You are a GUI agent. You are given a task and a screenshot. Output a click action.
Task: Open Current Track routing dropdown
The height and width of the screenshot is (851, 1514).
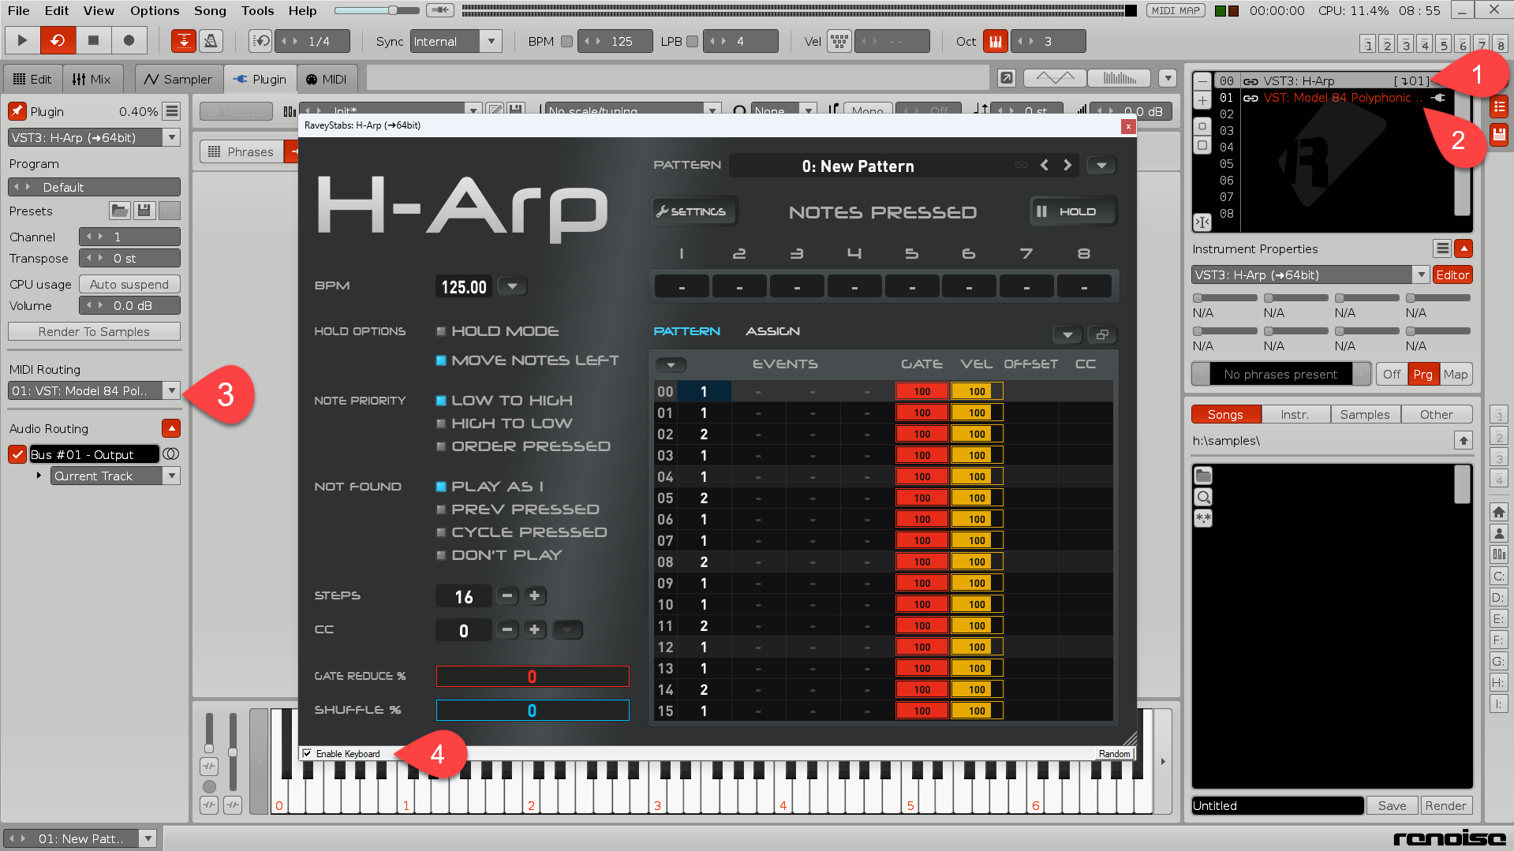tap(171, 476)
